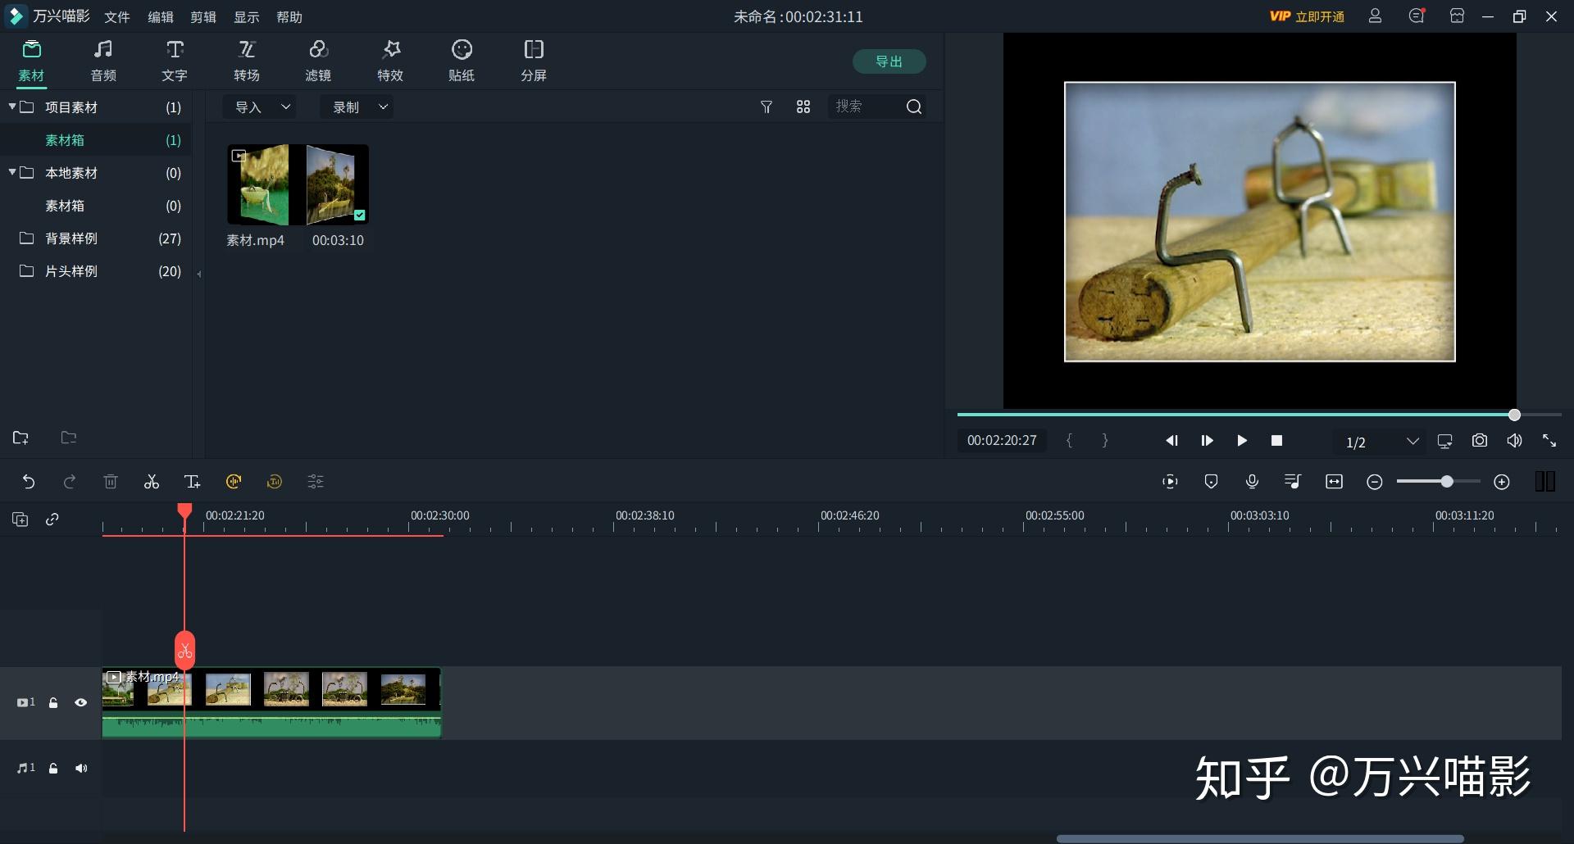Image resolution: width=1574 pixels, height=844 pixels.
Task: Open the 帮助 menu
Action: coord(289,16)
